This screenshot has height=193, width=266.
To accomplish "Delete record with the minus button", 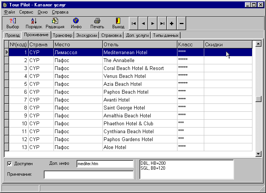I will (181, 23).
